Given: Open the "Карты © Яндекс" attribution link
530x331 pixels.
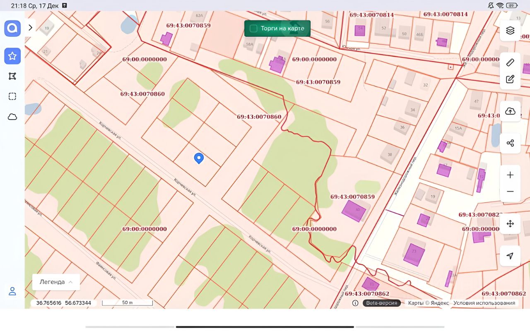Looking at the screenshot, I should point(428,303).
